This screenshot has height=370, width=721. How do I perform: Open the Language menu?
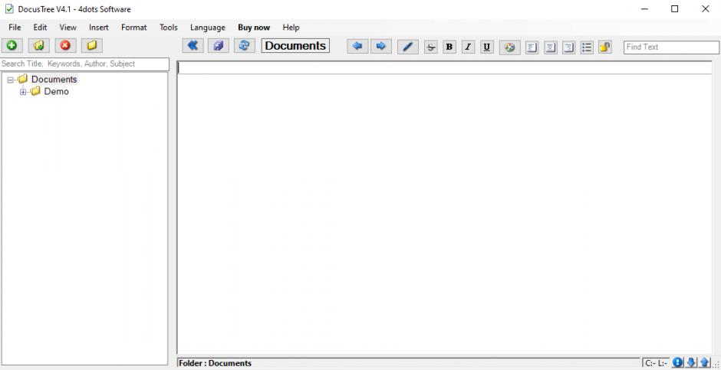208,28
